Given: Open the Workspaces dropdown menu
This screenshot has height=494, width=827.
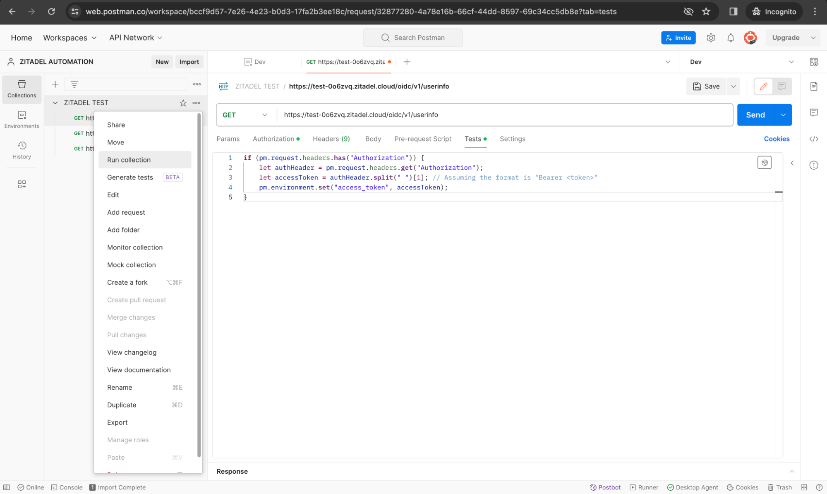Looking at the screenshot, I should coord(70,38).
